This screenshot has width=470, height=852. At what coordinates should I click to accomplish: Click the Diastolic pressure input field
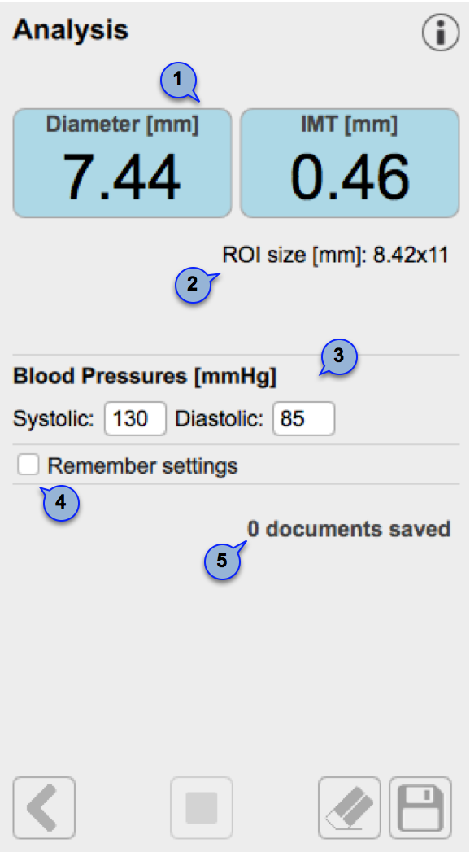click(x=304, y=419)
